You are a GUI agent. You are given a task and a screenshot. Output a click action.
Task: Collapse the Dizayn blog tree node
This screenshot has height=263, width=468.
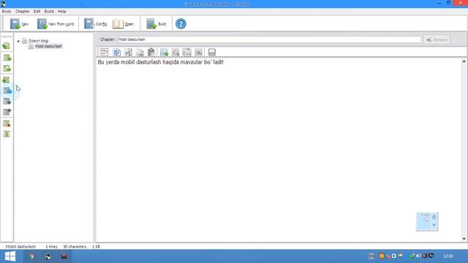pos(18,41)
